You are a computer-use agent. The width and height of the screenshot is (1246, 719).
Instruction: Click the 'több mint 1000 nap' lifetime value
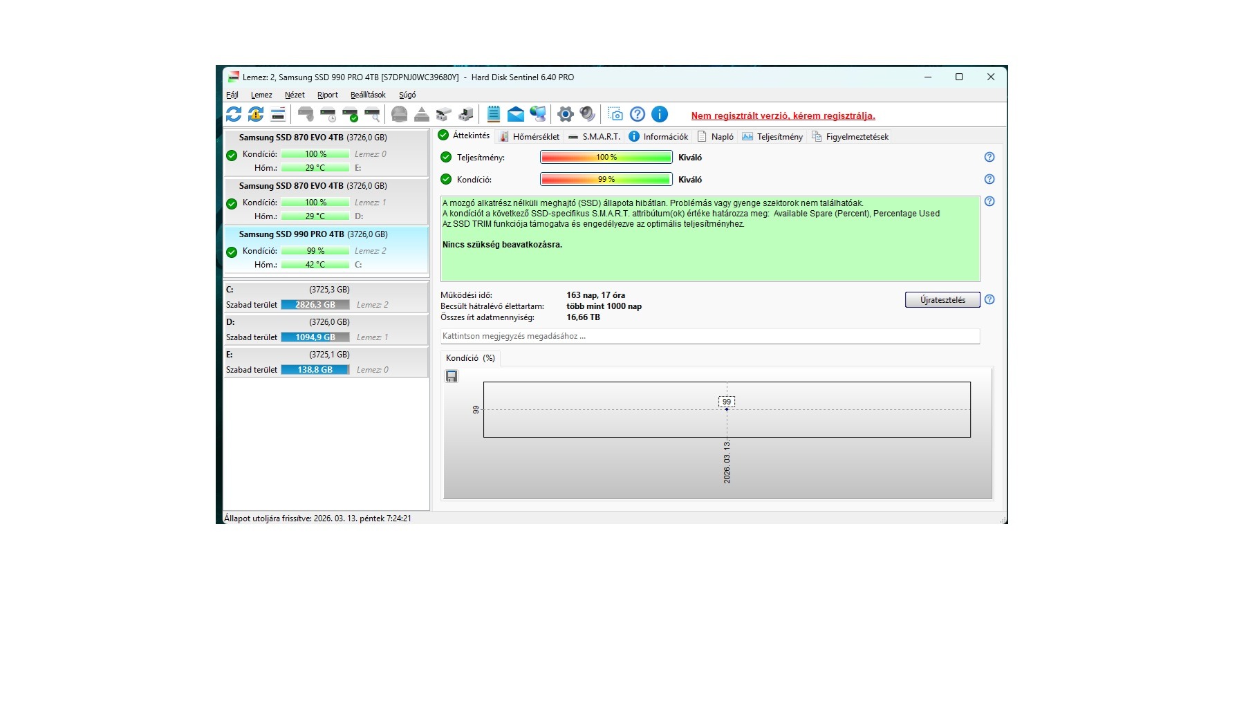pyautogui.click(x=604, y=306)
